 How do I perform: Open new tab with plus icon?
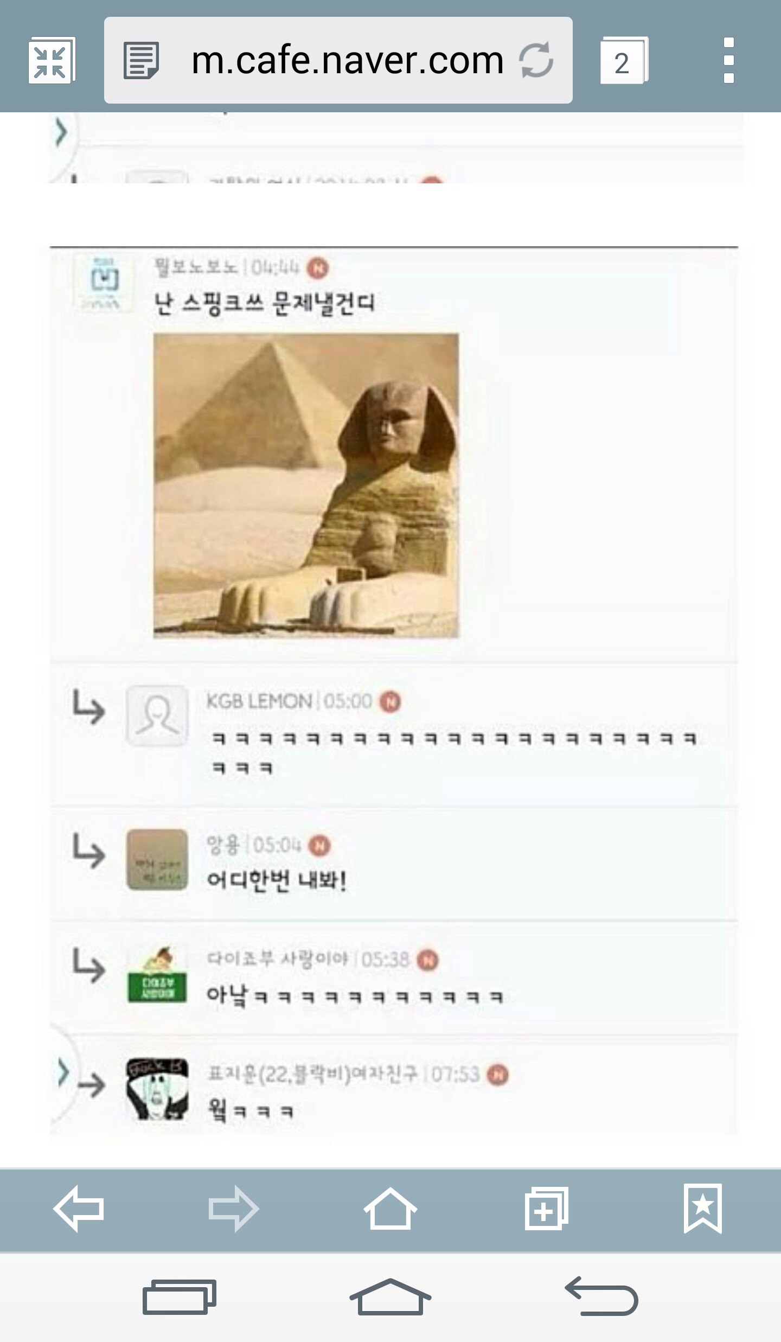[x=547, y=1208]
